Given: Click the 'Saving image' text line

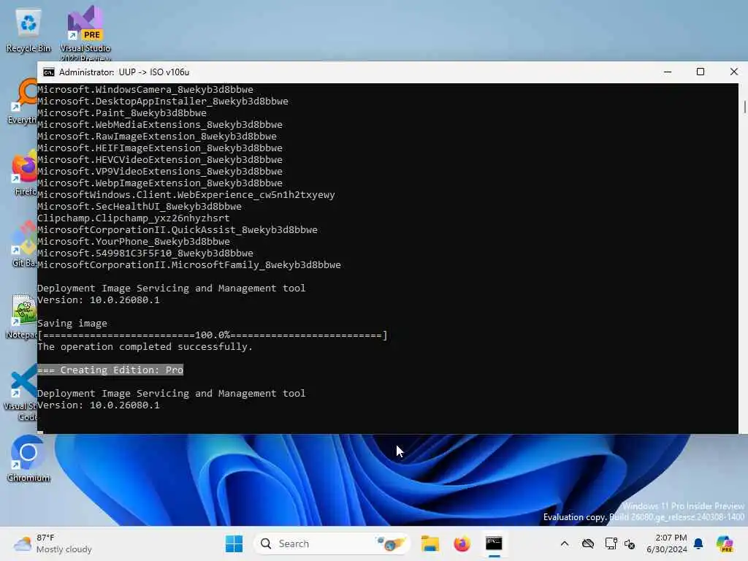Looking at the screenshot, I should [72, 324].
